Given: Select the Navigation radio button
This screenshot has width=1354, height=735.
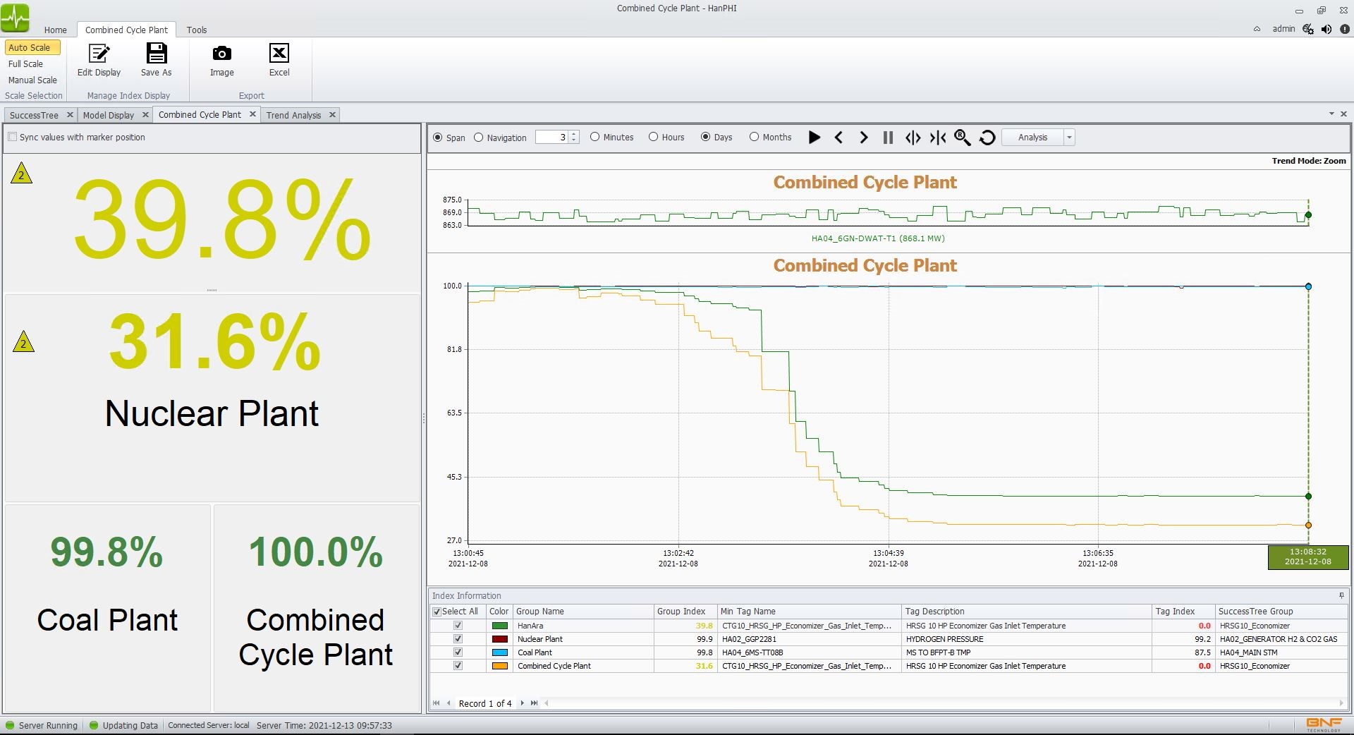Looking at the screenshot, I should click(479, 138).
